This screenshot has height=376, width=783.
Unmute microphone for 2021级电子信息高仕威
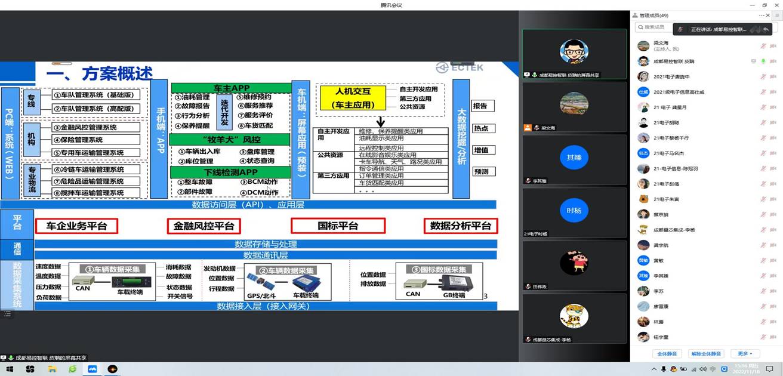(763, 92)
